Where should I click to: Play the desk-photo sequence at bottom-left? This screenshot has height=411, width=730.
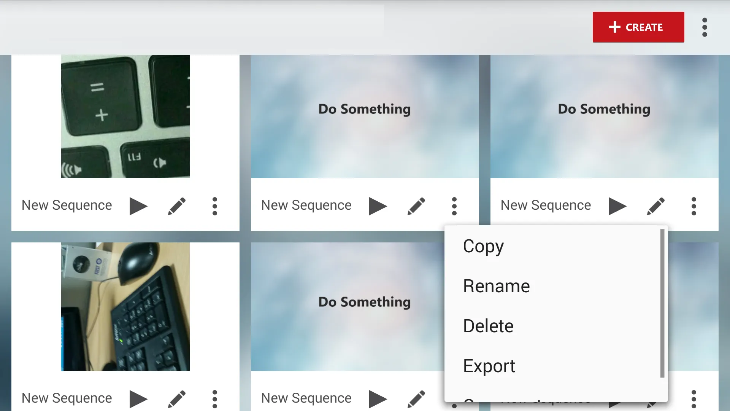(138, 399)
